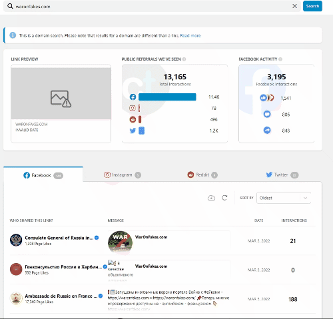Image resolution: width=333 pixels, height=319 pixels.
Task: Switch to the Facebook tab
Action: pyautogui.click(x=43, y=175)
